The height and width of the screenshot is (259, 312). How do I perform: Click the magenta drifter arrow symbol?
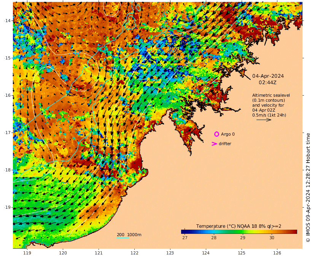[214, 144]
